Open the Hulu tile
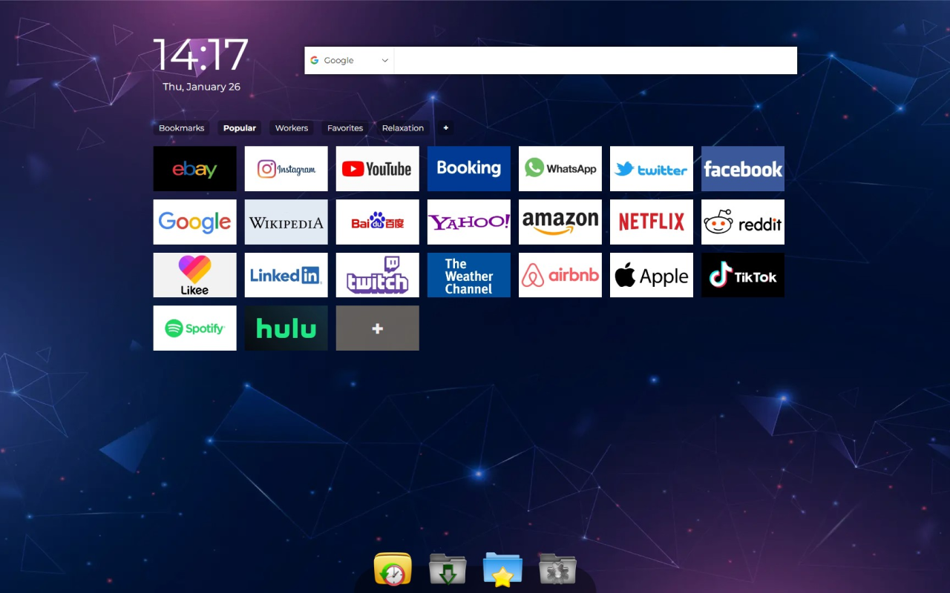950x593 pixels. (286, 328)
